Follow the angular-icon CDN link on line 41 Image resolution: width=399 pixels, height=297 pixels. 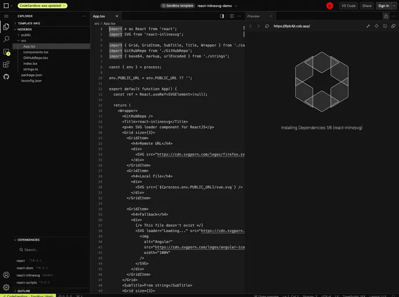click(199, 247)
